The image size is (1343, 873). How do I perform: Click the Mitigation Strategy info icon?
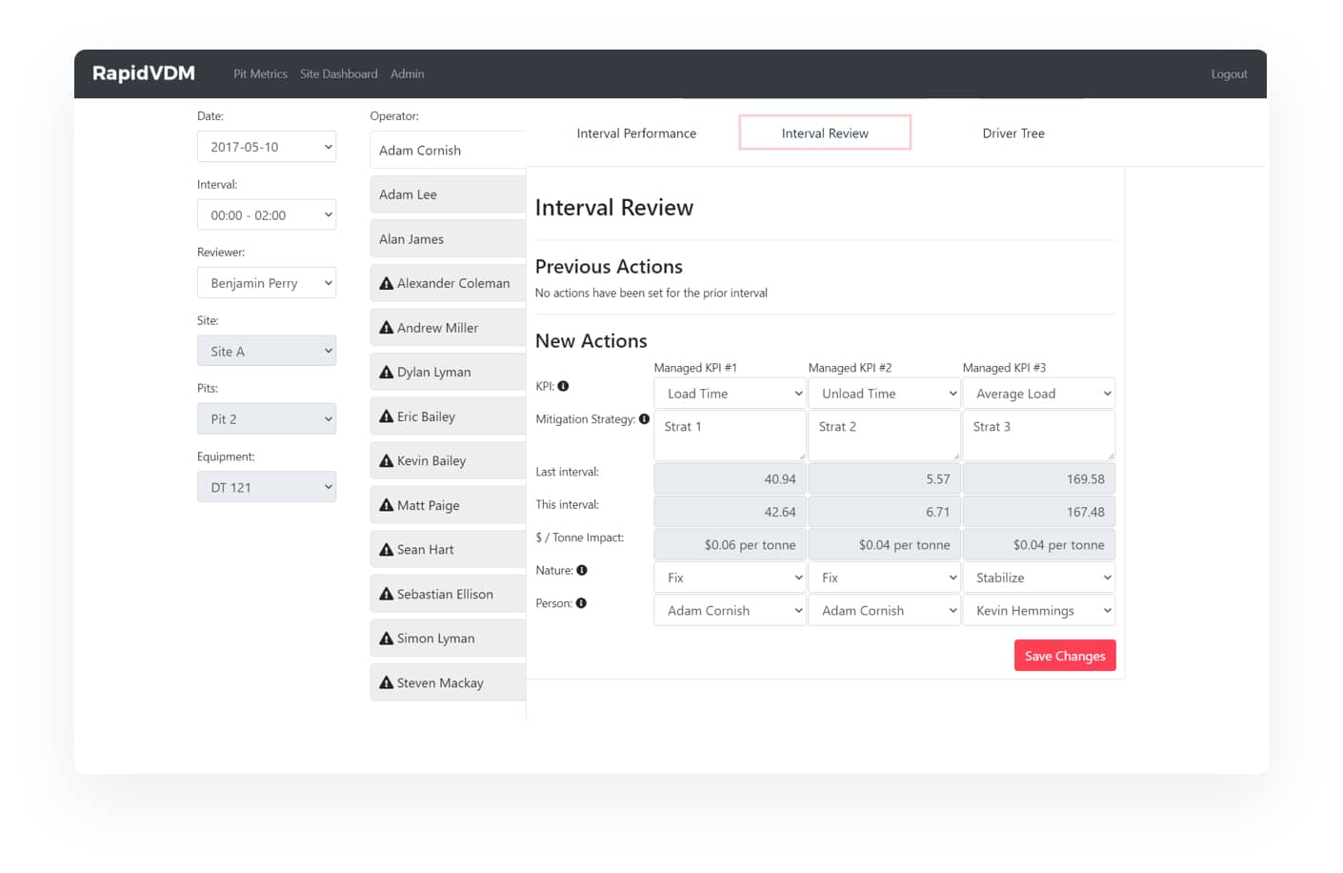tap(644, 418)
